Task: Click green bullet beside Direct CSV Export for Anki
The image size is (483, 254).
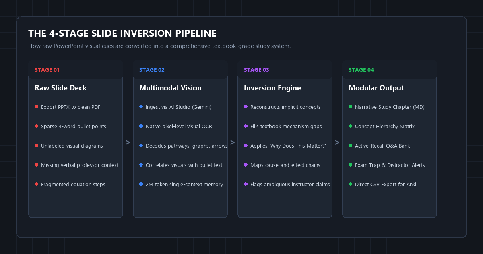Action: tap(350, 184)
